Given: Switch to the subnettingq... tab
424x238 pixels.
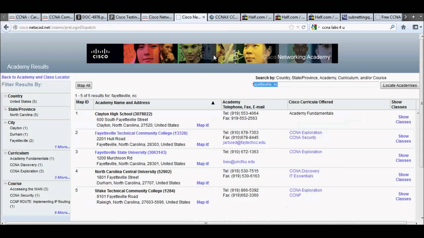Looking at the screenshot, I should pyautogui.click(x=357, y=17).
